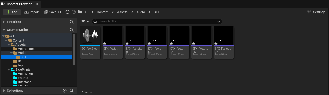Select the SC_FootStep Sound Cue asset

pos(90,42)
